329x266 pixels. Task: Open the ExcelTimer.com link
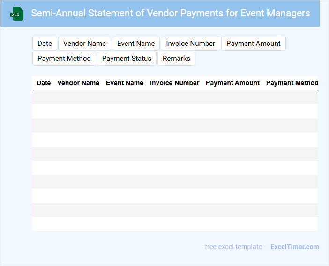coord(294,247)
